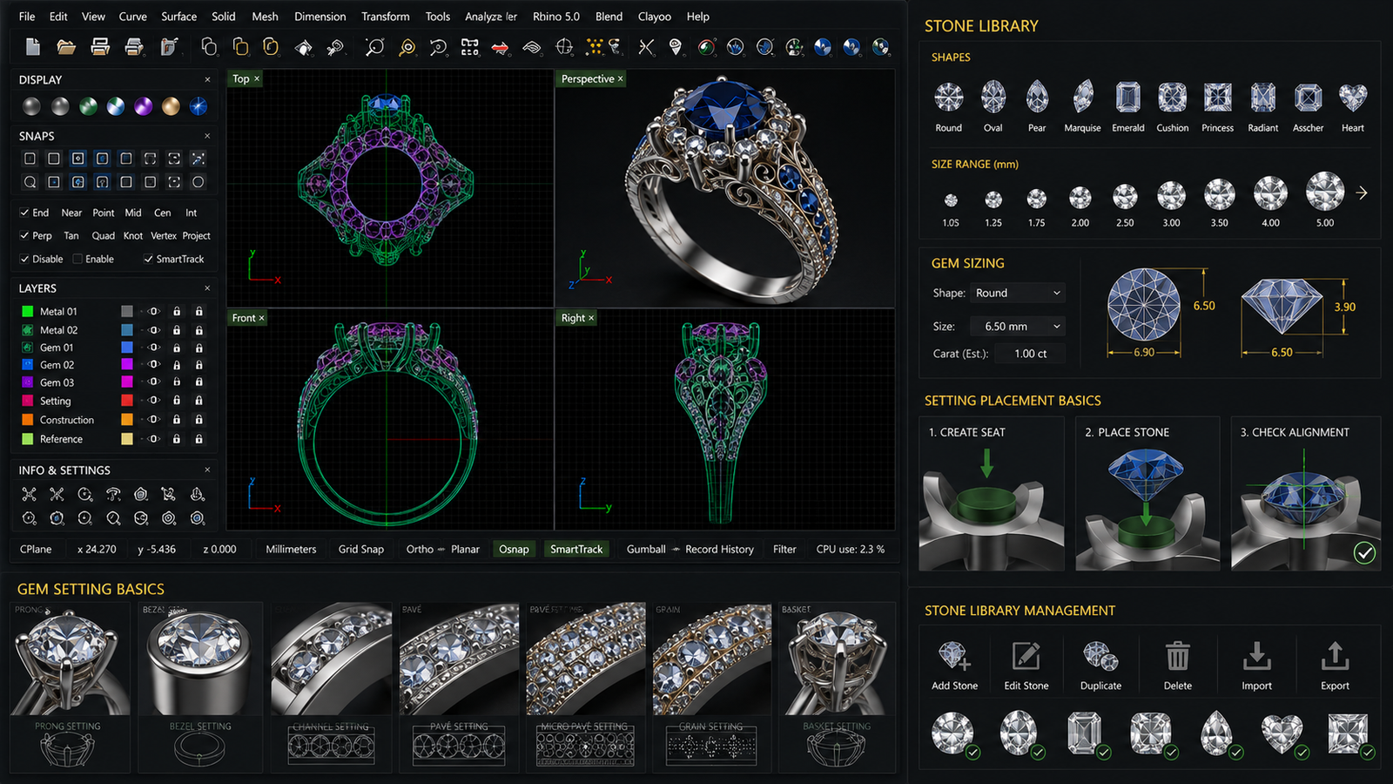Open the Transform menu

click(x=385, y=16)
